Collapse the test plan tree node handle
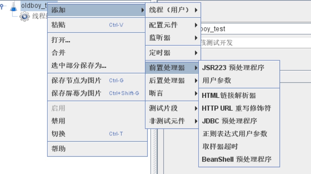The height and width of the screenshot is (174, 311). pyautogui.click(x=3, y=6)
